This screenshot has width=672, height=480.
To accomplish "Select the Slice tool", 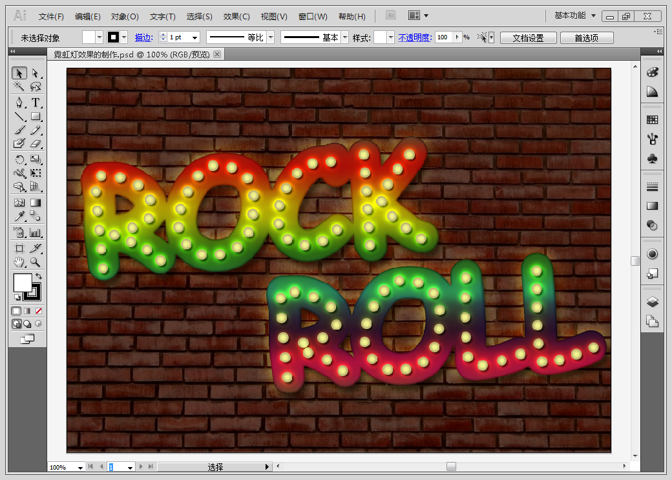I will click(x=35, y=248).
